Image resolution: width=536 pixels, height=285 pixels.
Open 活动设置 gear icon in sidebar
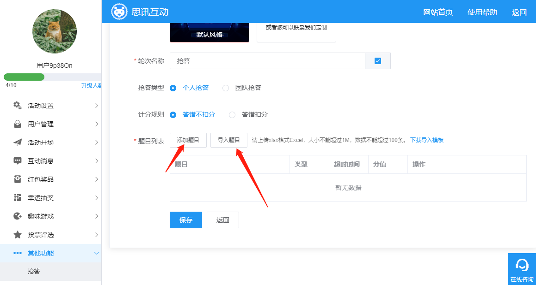tap(18, 106)
